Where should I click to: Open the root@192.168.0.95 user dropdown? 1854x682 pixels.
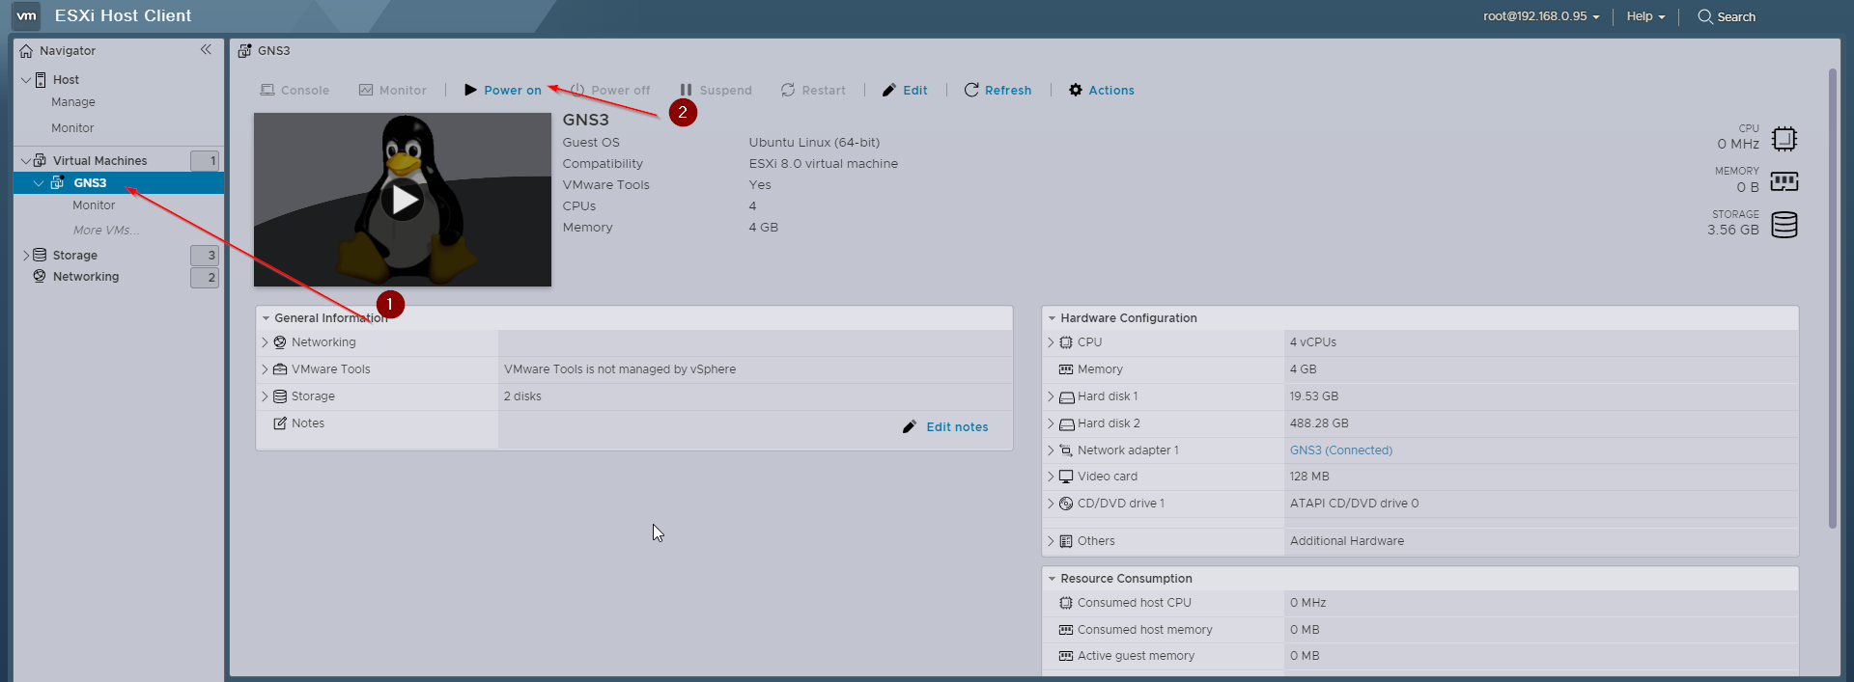1541,16
